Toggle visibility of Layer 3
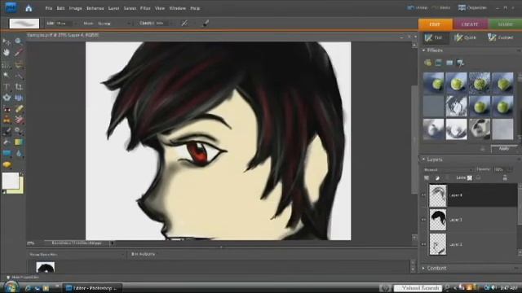 coord(423,220)
